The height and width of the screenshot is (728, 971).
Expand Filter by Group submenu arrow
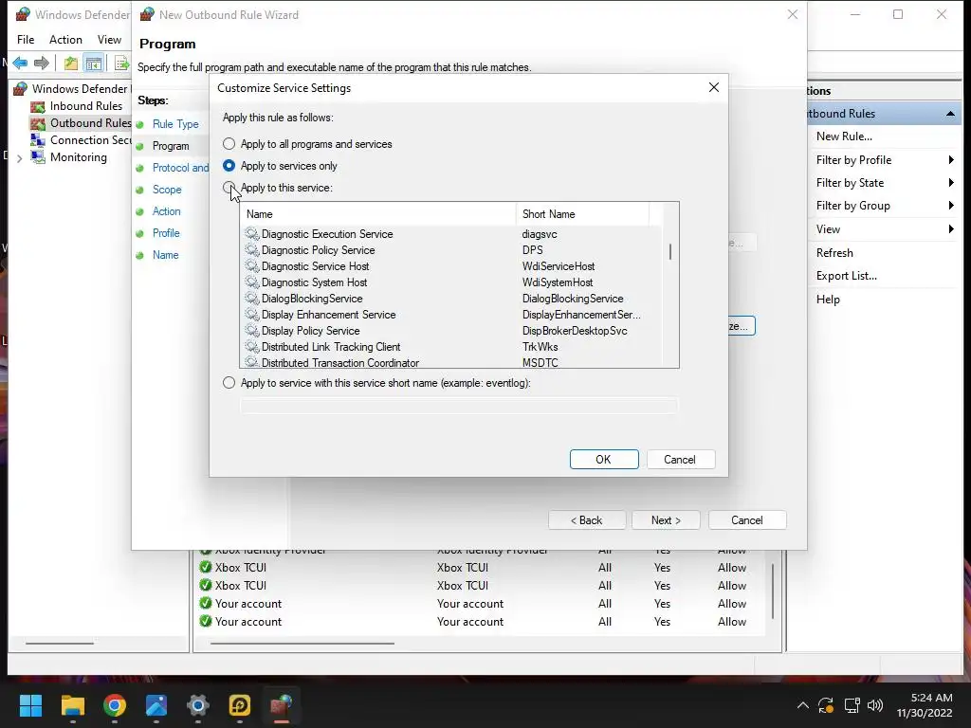click(951, 206)
